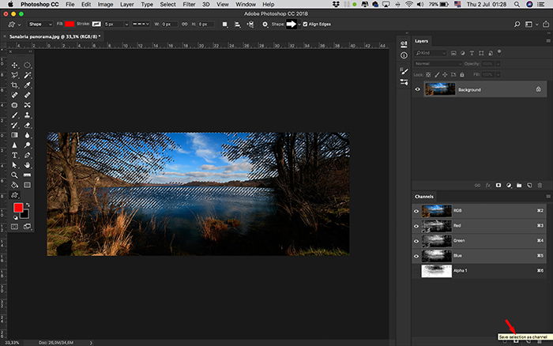Screen dimensions: 553x346
Task: Pick the Eraser tool
Action: [27, 125]
